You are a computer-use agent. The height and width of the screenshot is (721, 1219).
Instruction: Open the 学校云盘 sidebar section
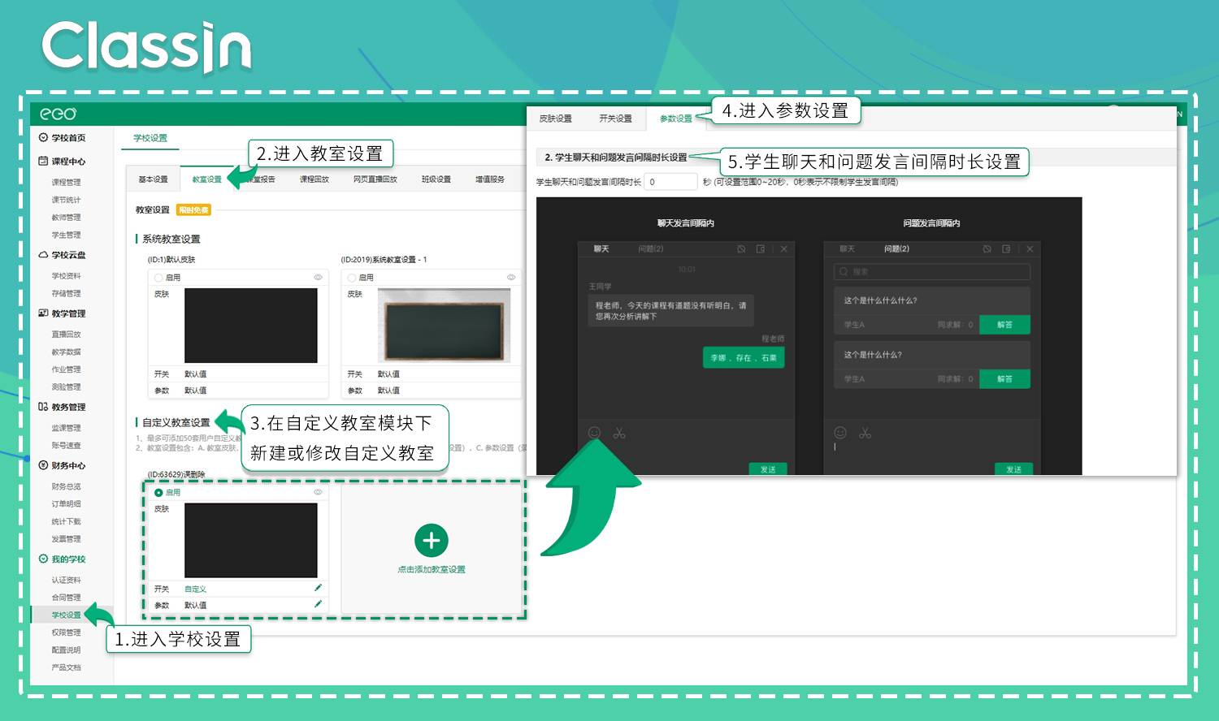point(62,255)
